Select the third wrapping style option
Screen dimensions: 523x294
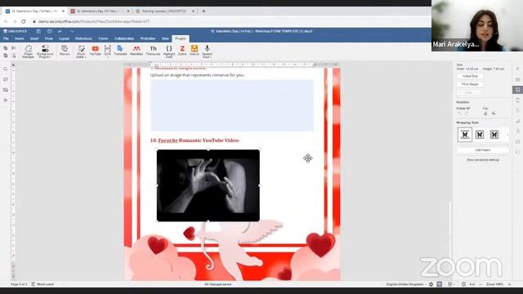coord(494,135)
